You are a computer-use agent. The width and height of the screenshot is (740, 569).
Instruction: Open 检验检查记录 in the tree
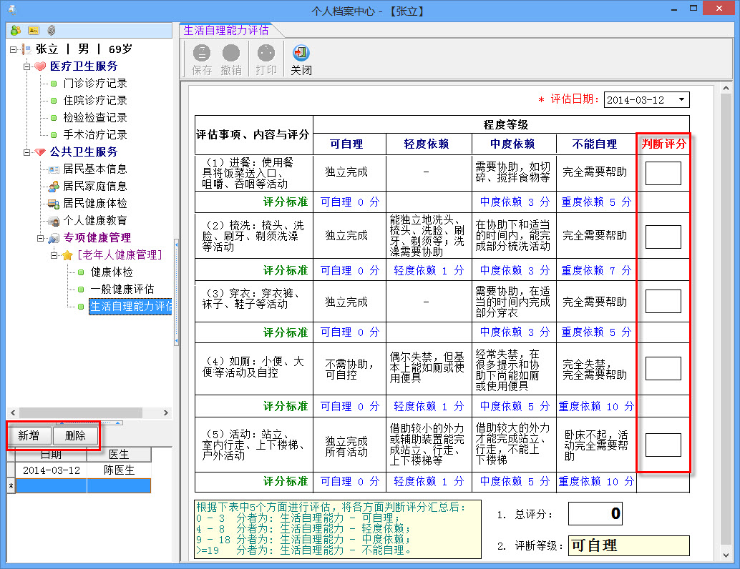(x=95, y=118)
